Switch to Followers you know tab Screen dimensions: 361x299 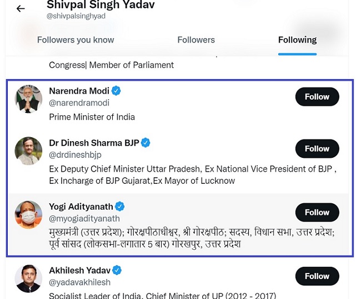pyautogui.click(x=76, y=40)
